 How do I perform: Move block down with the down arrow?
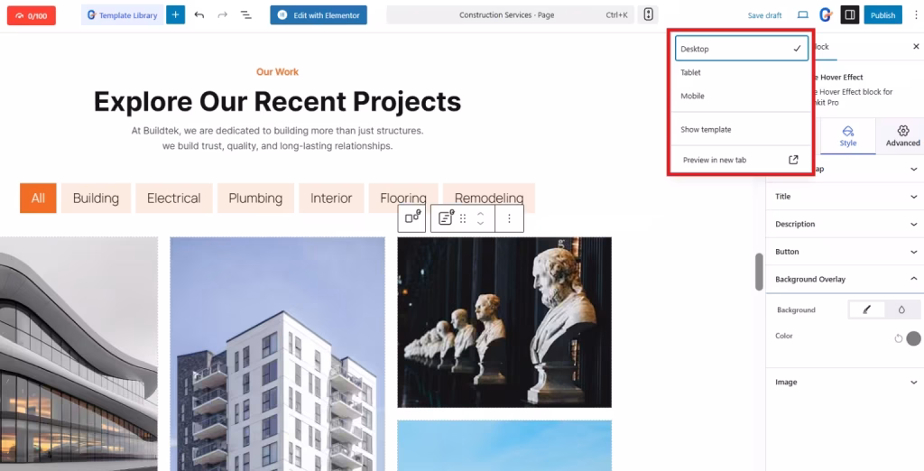pos(480,224)
